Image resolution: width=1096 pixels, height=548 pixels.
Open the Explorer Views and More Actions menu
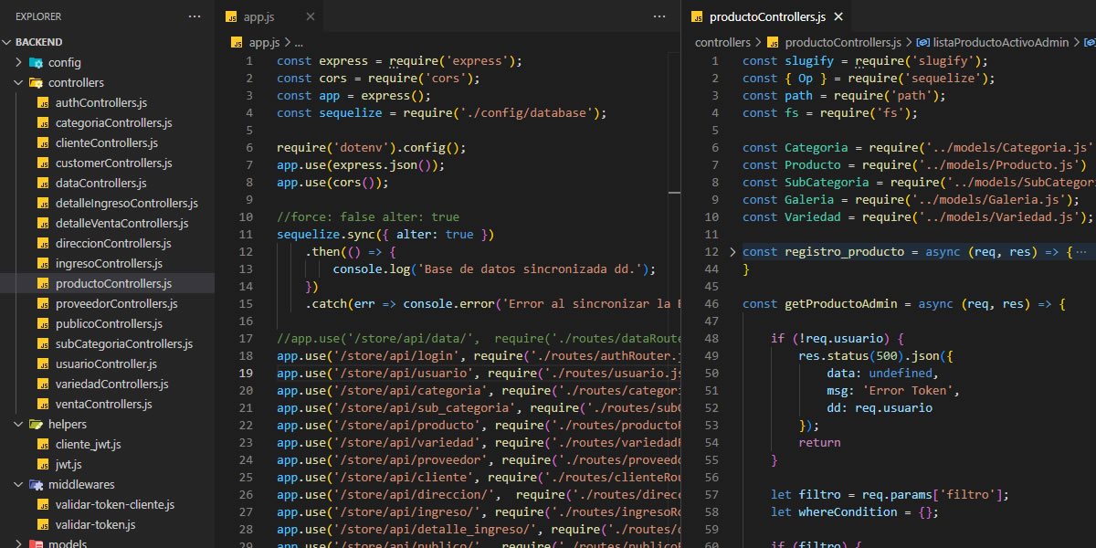(194, 16)
